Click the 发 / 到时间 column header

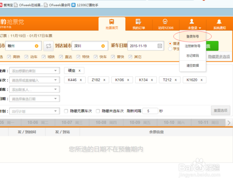click(27, 132)
